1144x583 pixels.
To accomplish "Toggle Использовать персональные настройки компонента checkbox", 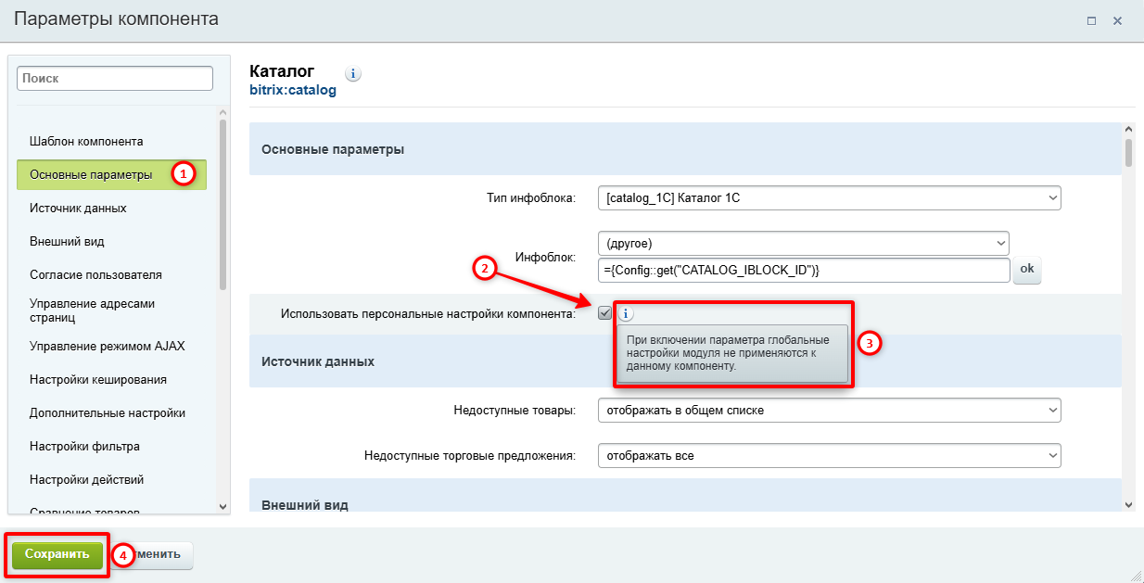I will coord(604,313).
